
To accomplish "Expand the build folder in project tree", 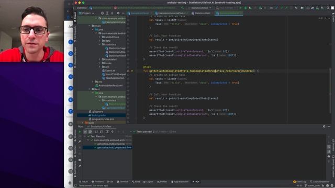I will (83, 123).
